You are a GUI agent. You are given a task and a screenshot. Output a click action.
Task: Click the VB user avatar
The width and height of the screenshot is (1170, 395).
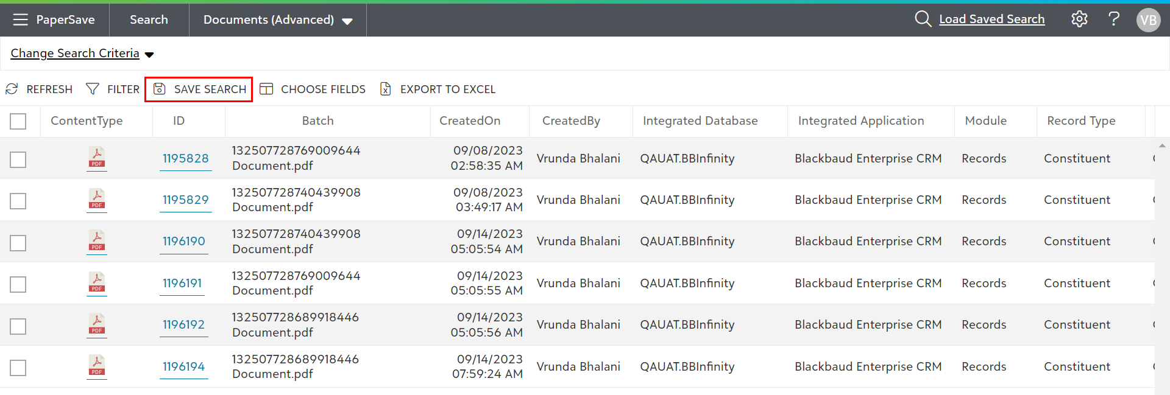point(1148,20)
